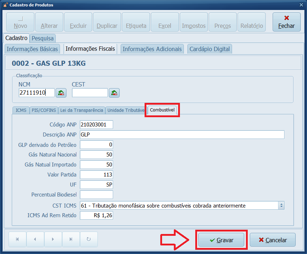Jump to last record arrow
Image resolution: width=307 pixels, height=254 pixels.
71,239
